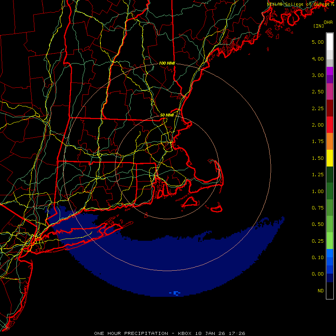Pick the bright magenta legend swatch
Viewport: 336px width, 336px height.
[x=330, y=71]
